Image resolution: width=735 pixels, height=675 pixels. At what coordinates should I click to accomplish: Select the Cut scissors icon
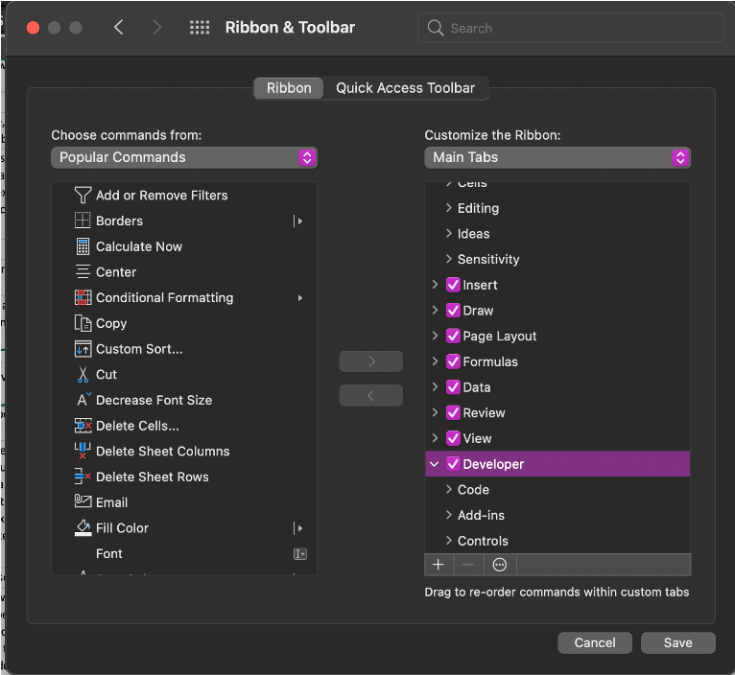tap(83, 375)
